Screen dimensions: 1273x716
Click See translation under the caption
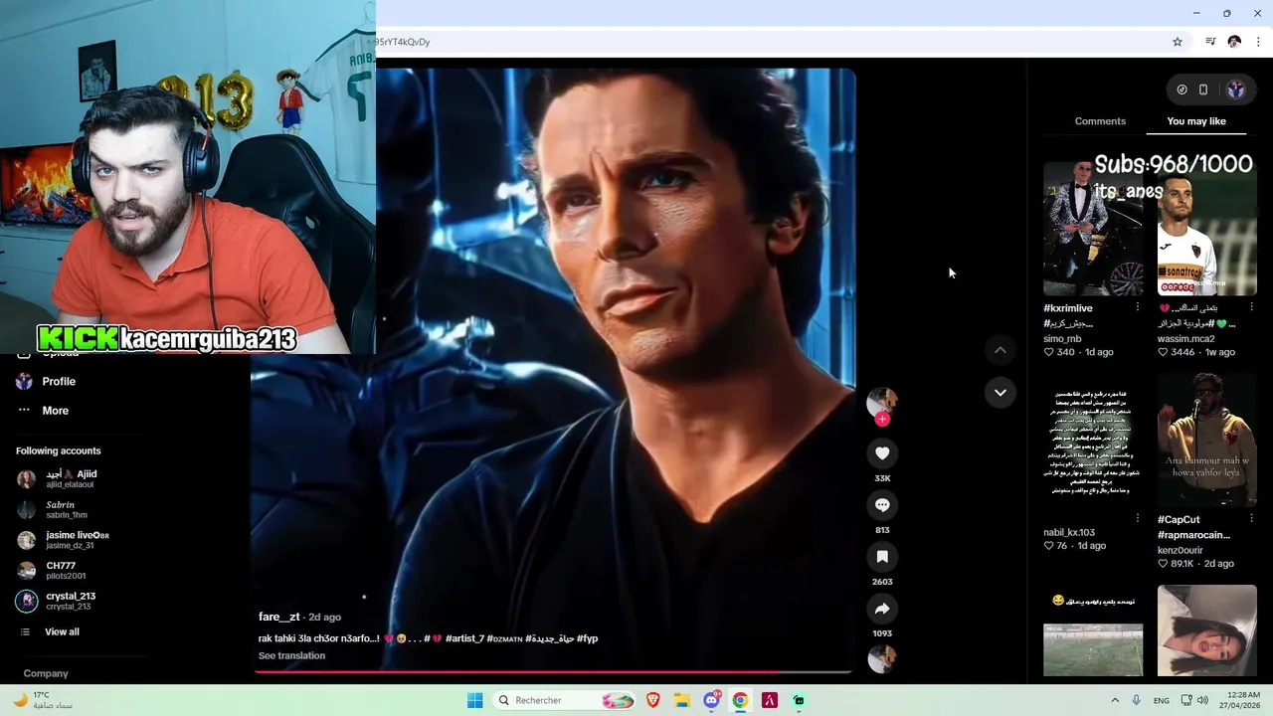(x=291, y=656)
